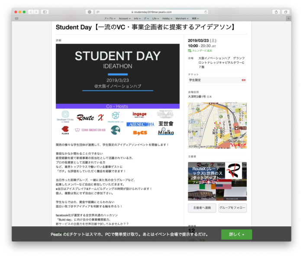Click the event title Student Day heading

[x=145, y=27]
